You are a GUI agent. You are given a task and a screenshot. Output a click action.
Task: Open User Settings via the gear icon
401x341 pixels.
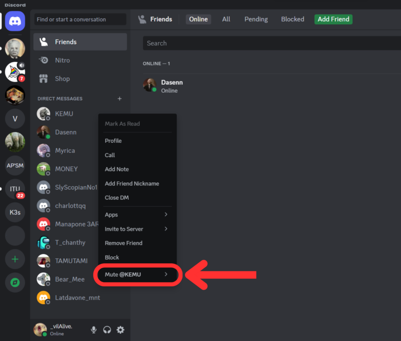[x=119, y=329]
